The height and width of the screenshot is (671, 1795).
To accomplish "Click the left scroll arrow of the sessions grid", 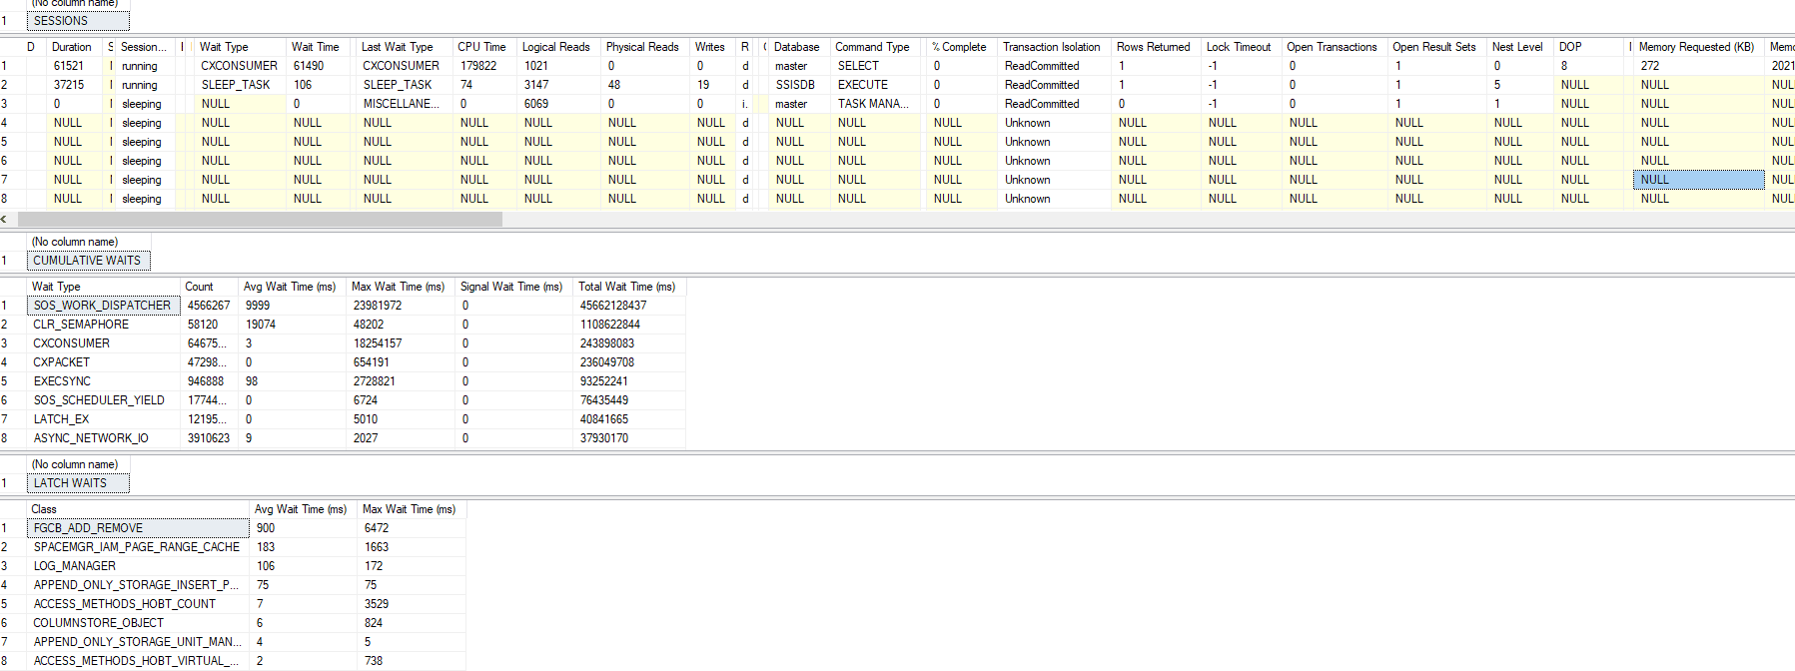I will 5,219.
